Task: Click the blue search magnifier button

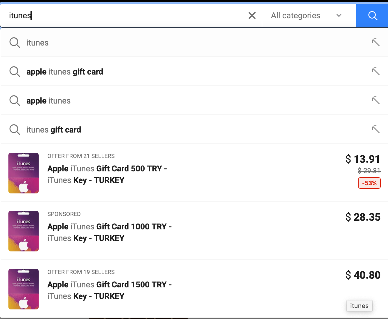Action: (372, 15)
